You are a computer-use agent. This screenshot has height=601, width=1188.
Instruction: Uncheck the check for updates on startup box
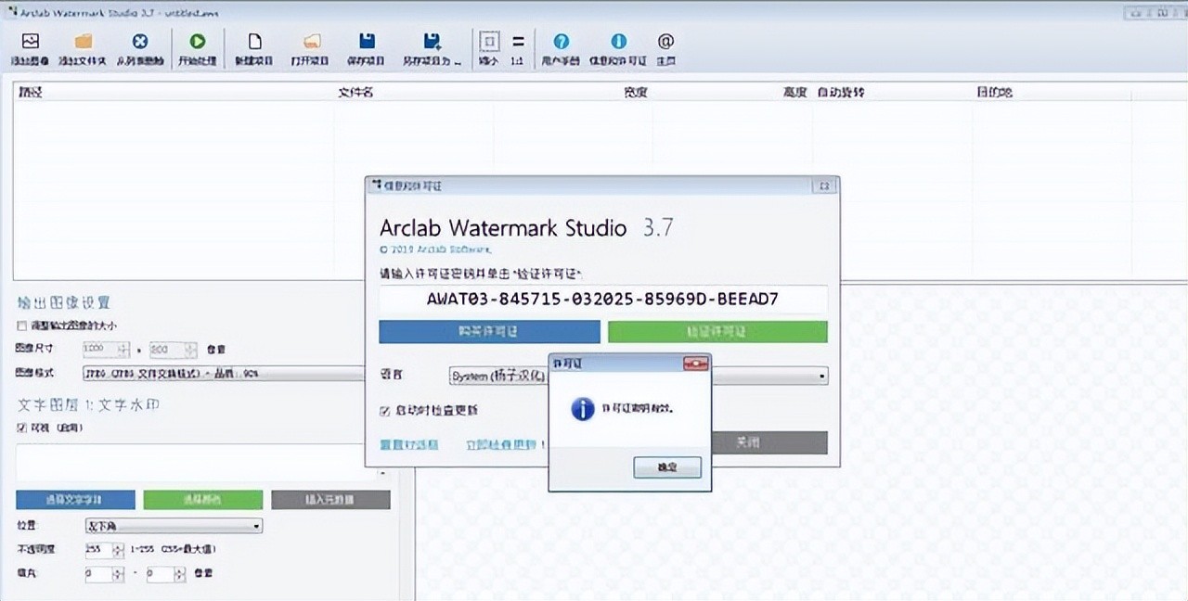click(385, 411)
